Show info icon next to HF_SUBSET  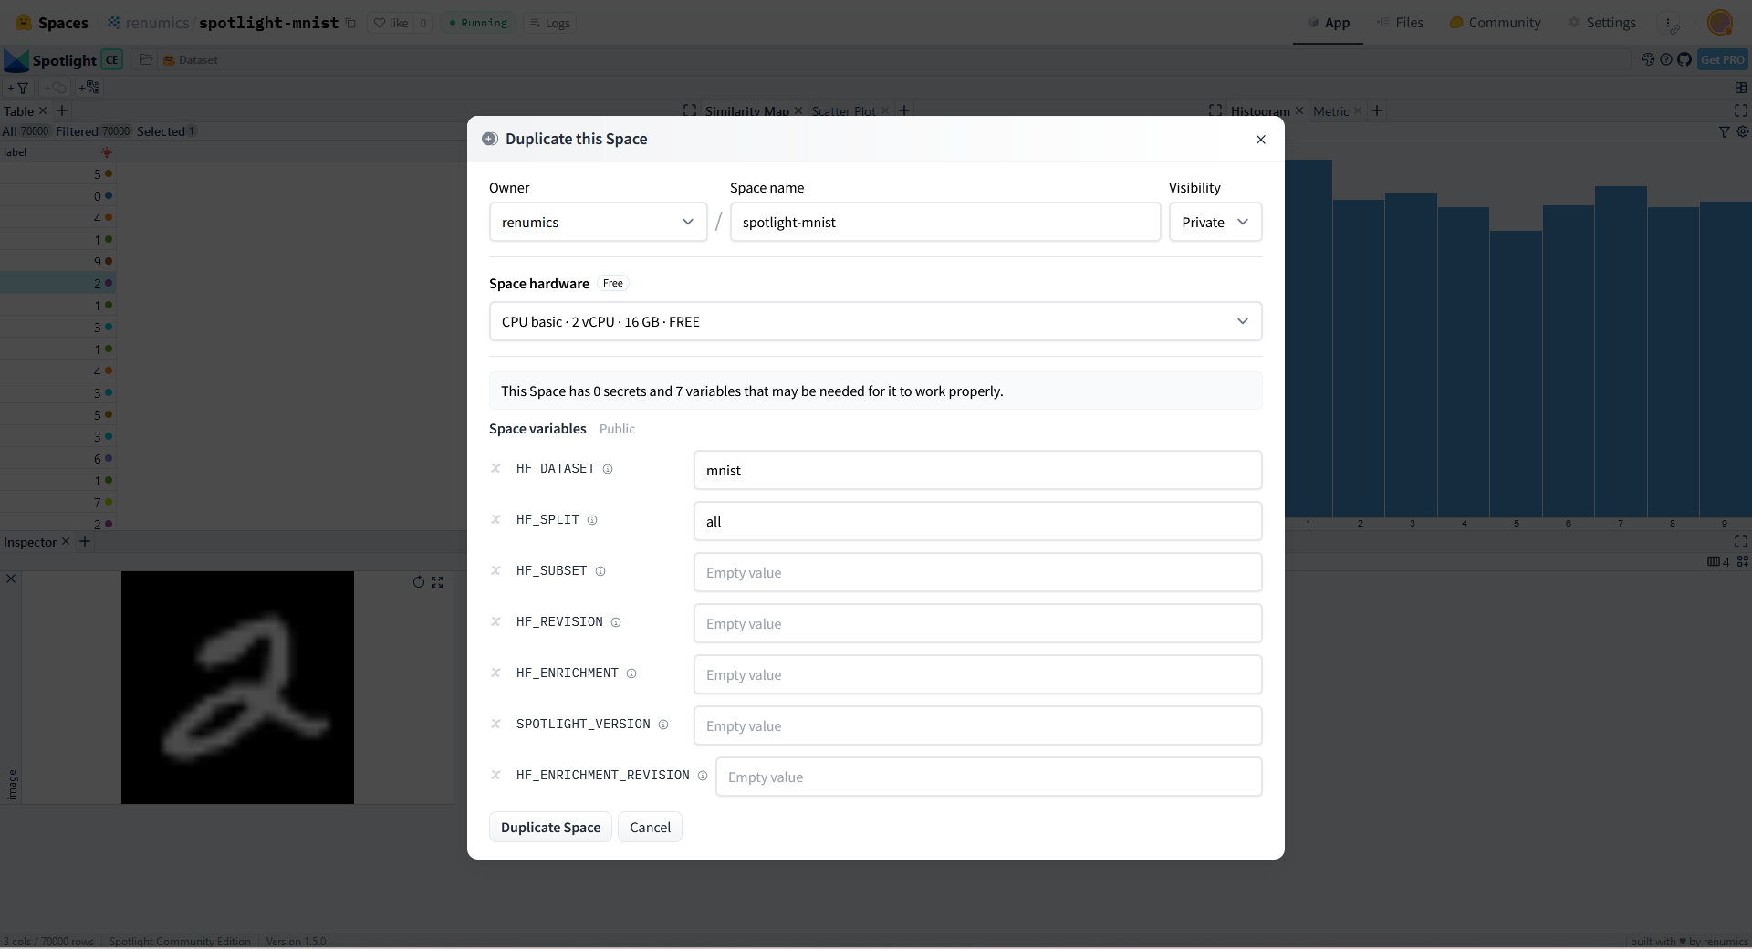tap(600, 571)
